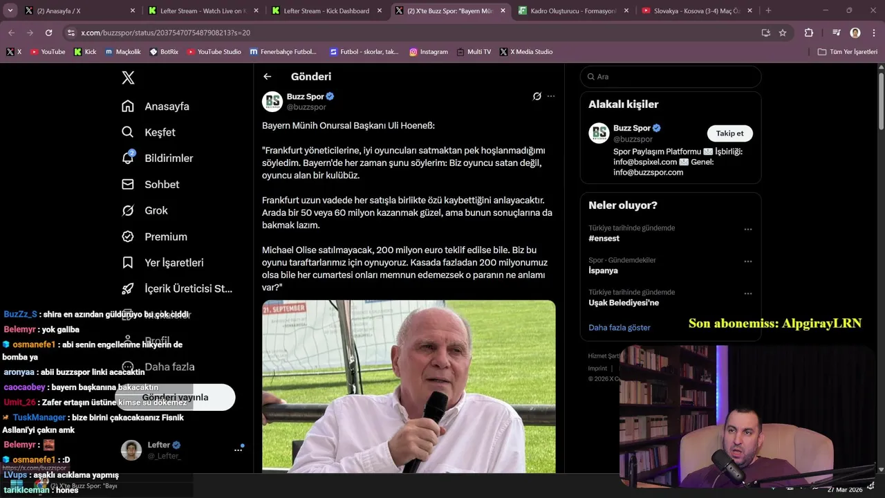Open the Futbol - skorlar bookmark
Image resolution: width=885 pixels, height=498 pixels.
[x=364, y=52]
